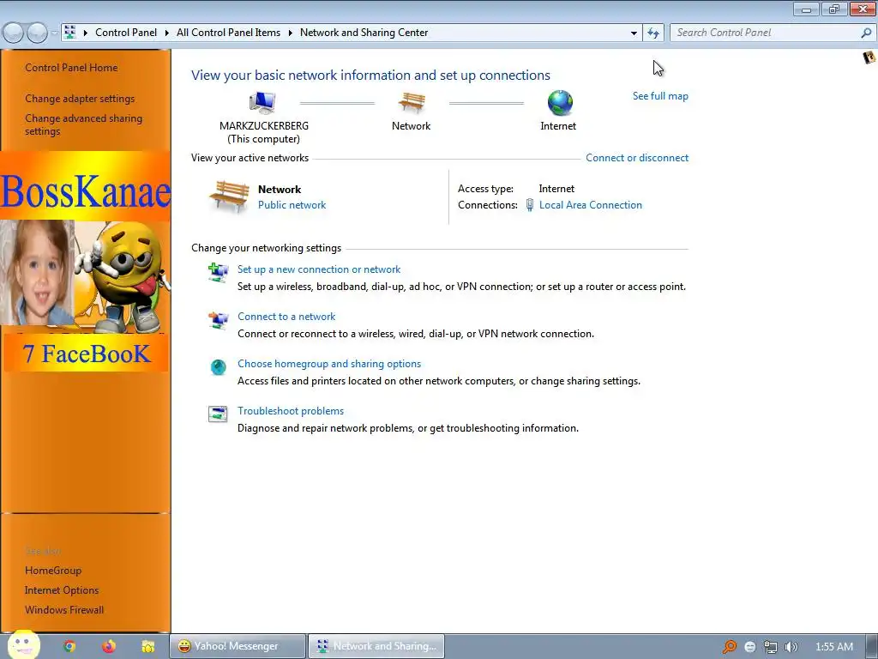Click the Control Panel breadcrumb
This screenshot has width=878, height=659.
pyautogui.click(x=126, y=33)
